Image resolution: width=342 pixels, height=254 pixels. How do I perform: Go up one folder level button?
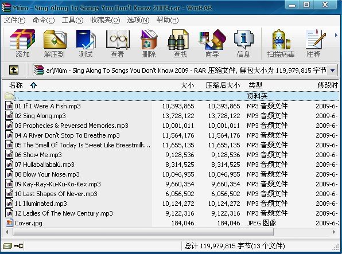pos(14,70)
